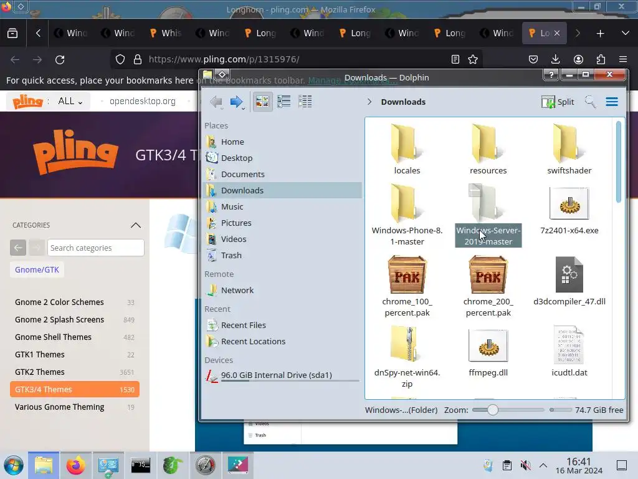638x479 pixels.
Task: Open a new Firefox tab
Action: pos(600,34)
